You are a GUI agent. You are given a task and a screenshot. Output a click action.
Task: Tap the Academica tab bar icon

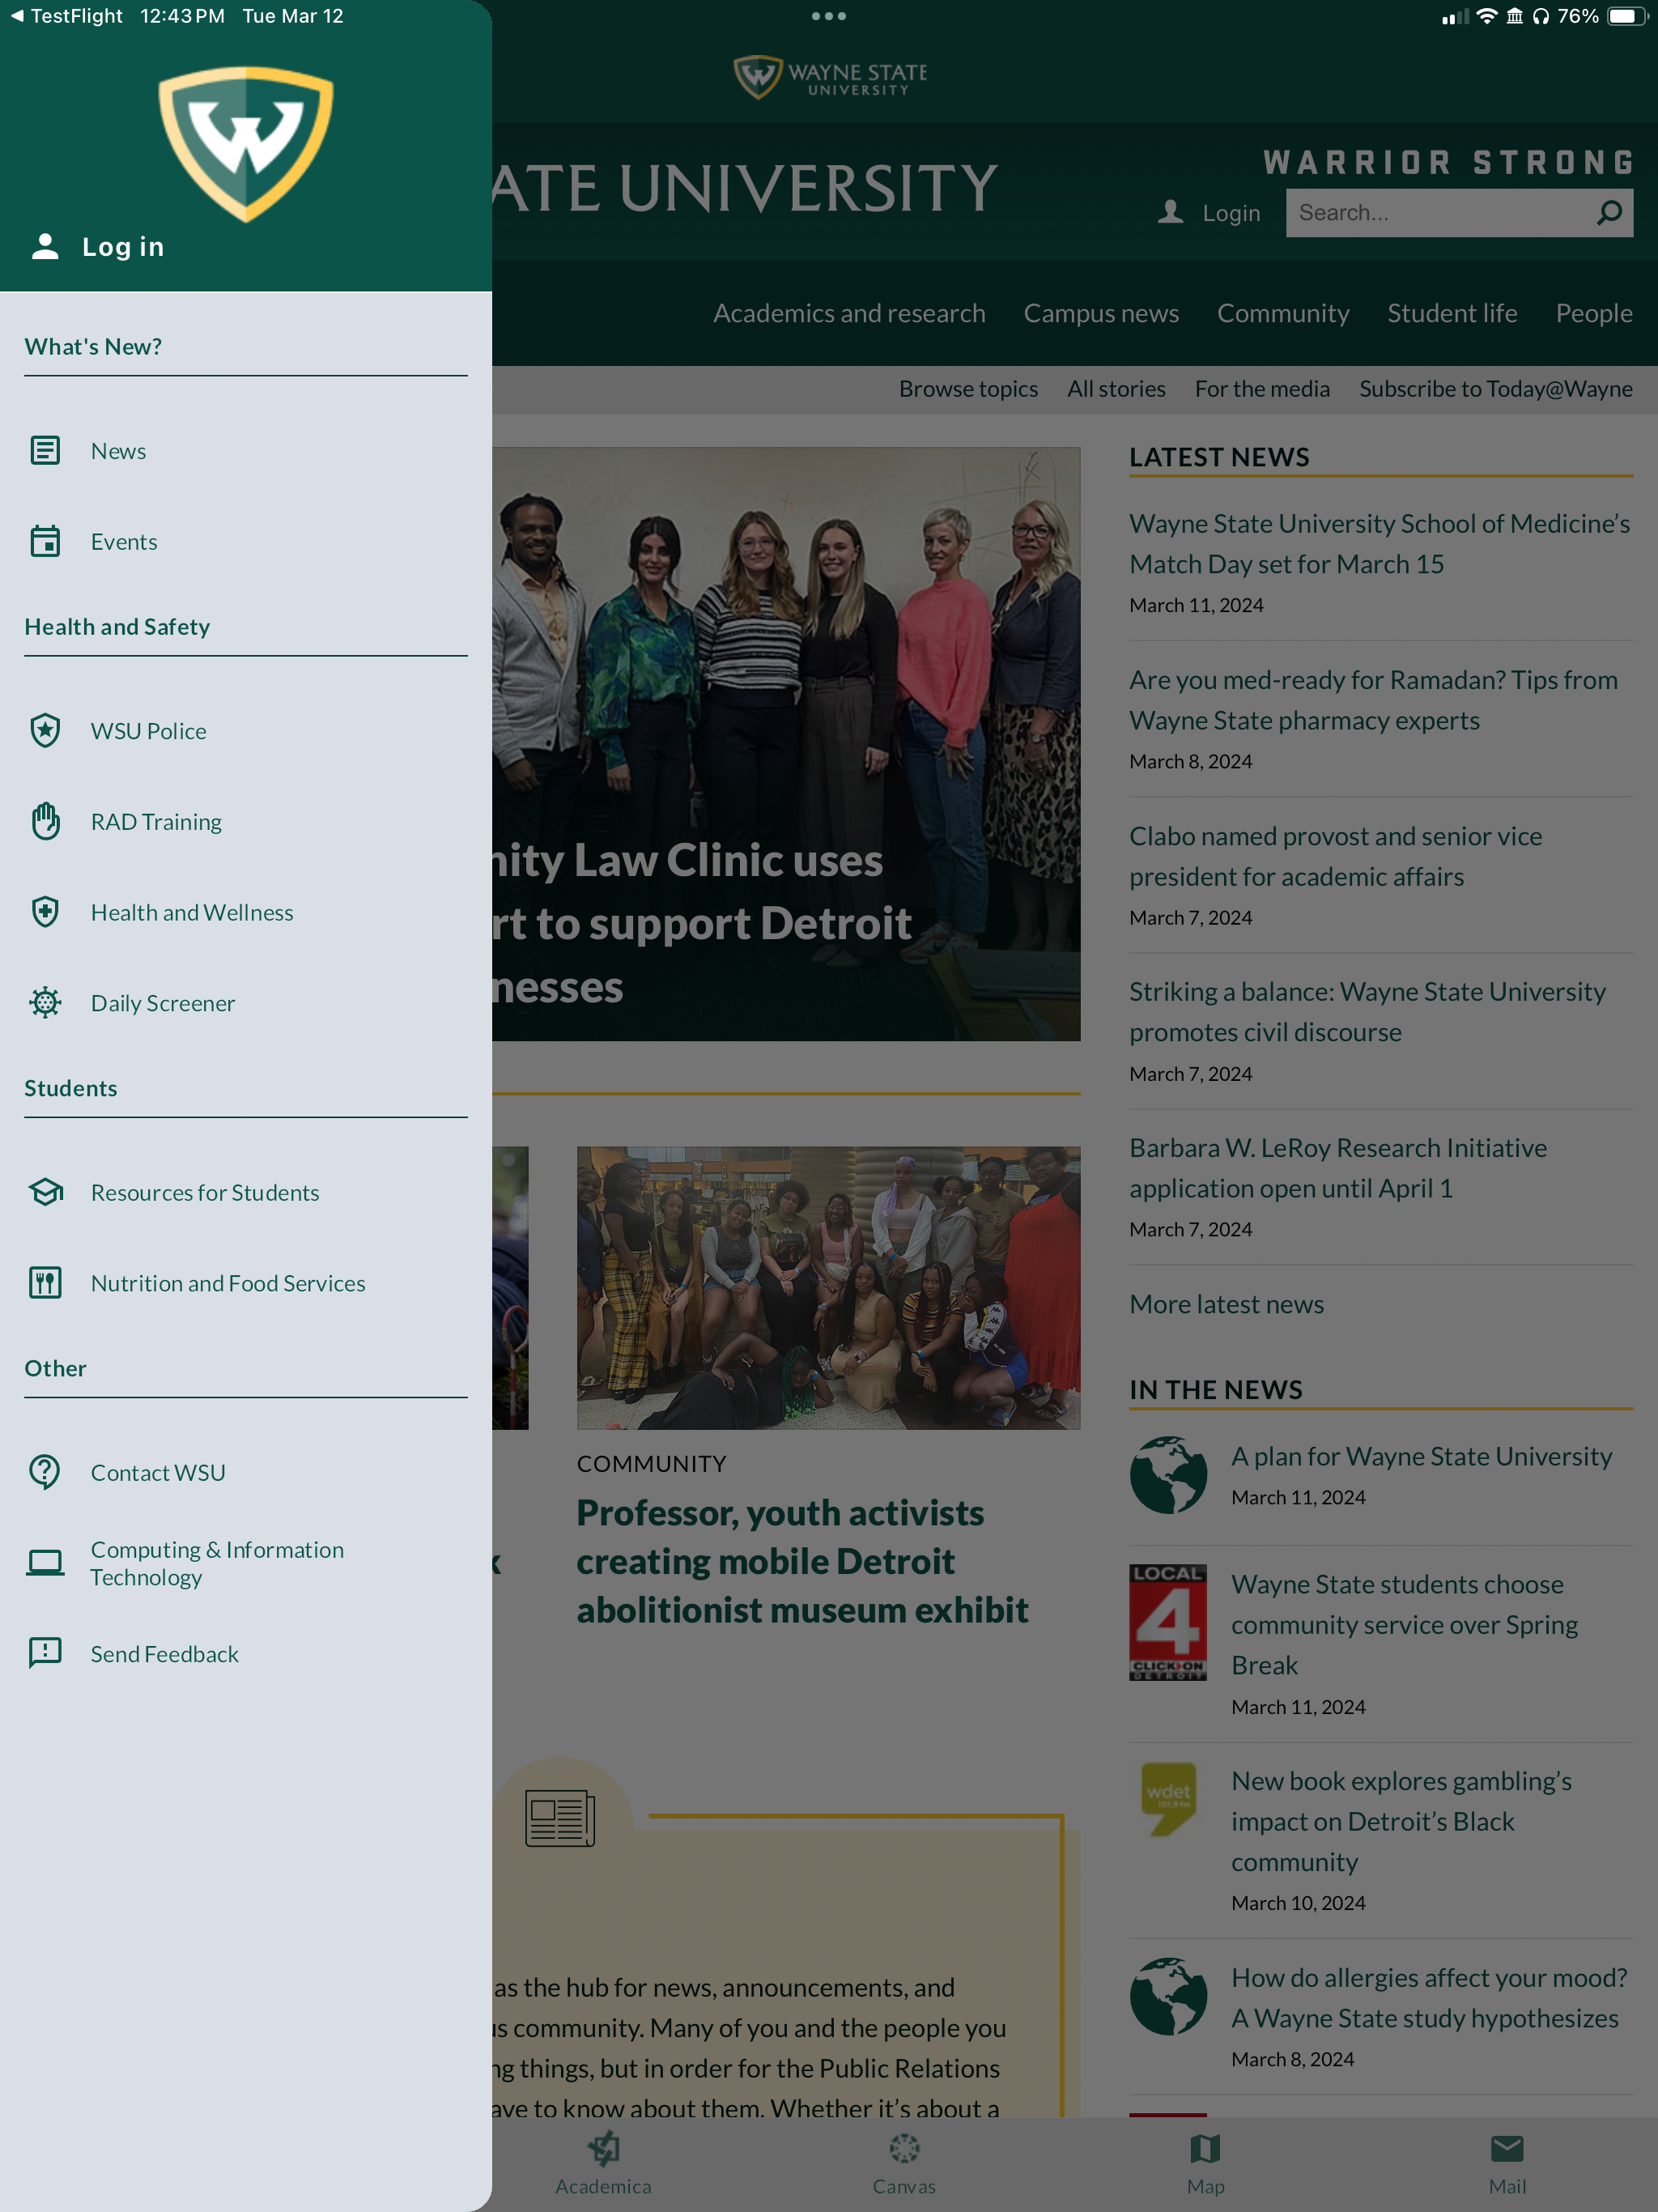point(603,2147)
